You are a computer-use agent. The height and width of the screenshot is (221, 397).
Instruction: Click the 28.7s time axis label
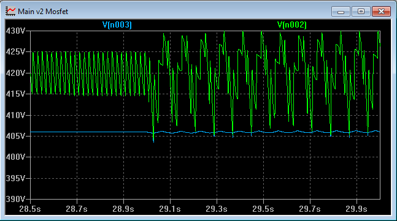pos(77,209)
